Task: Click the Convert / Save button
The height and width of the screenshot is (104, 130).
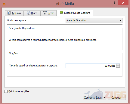Action: 93,98
